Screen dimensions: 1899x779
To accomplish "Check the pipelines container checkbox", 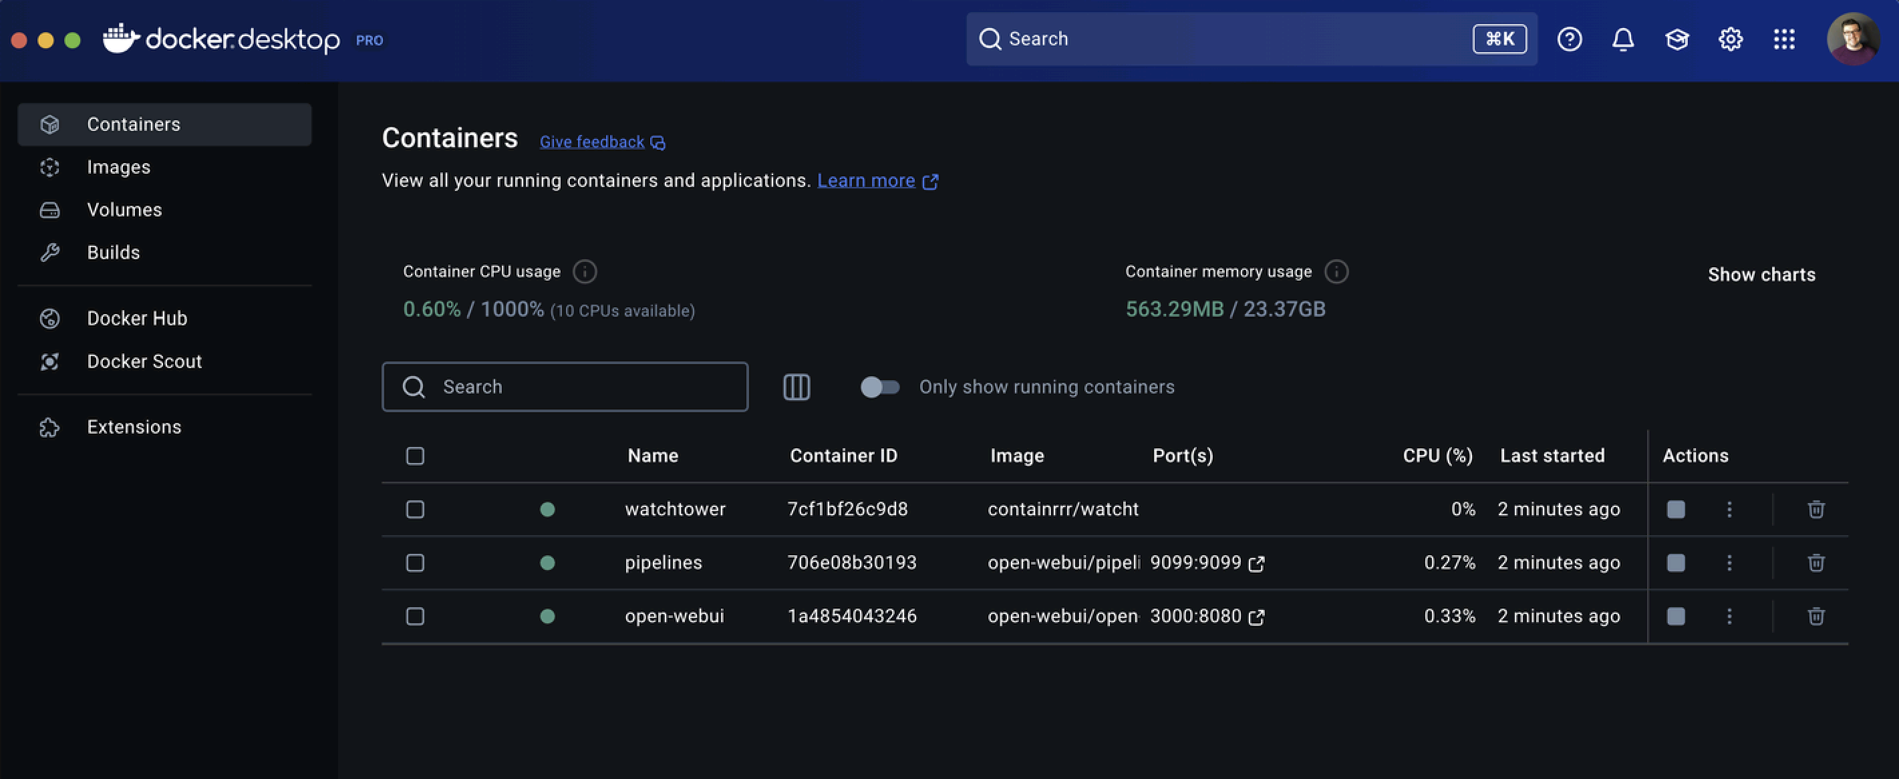I will pos(415,563).
